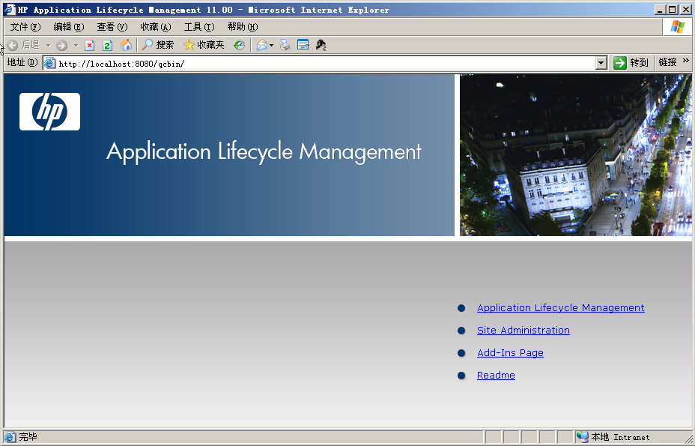Open Favorites (收藏夹) star button
The height and width of the screenshot is (446, 695).
[x=204, y=45]
